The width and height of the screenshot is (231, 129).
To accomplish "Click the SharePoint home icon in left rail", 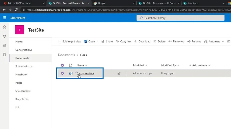I will click(5, 27).
